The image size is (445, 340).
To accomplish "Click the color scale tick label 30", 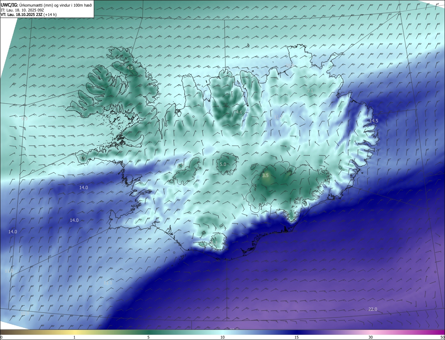I will click(371, 337).
